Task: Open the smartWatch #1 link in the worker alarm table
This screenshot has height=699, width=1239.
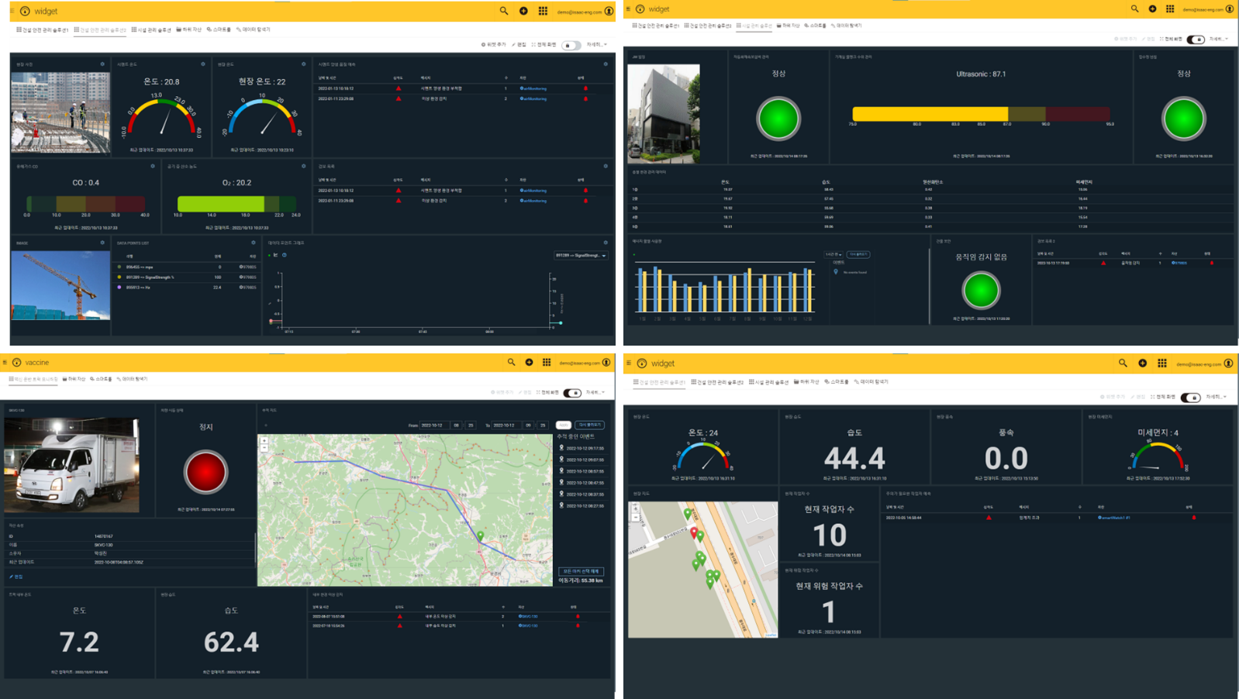Action: [1113, 518]
